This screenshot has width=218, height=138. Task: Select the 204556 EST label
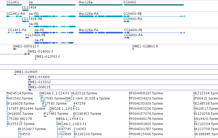point(24,134)
